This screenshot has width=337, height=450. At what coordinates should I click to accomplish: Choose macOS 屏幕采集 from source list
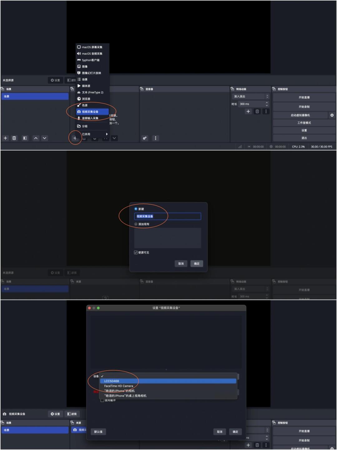[x=92, y=47]
